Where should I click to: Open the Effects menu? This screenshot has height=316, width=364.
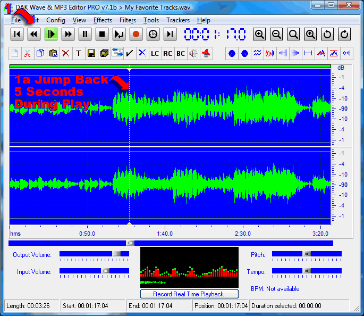[x=103, y=20]
